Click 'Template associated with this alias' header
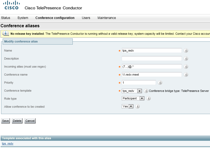 tap(26, 138)
